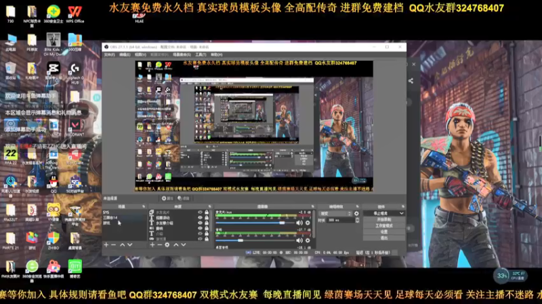
Task: Pop out the sources dock with its header icon
Action: pos(209,207)
